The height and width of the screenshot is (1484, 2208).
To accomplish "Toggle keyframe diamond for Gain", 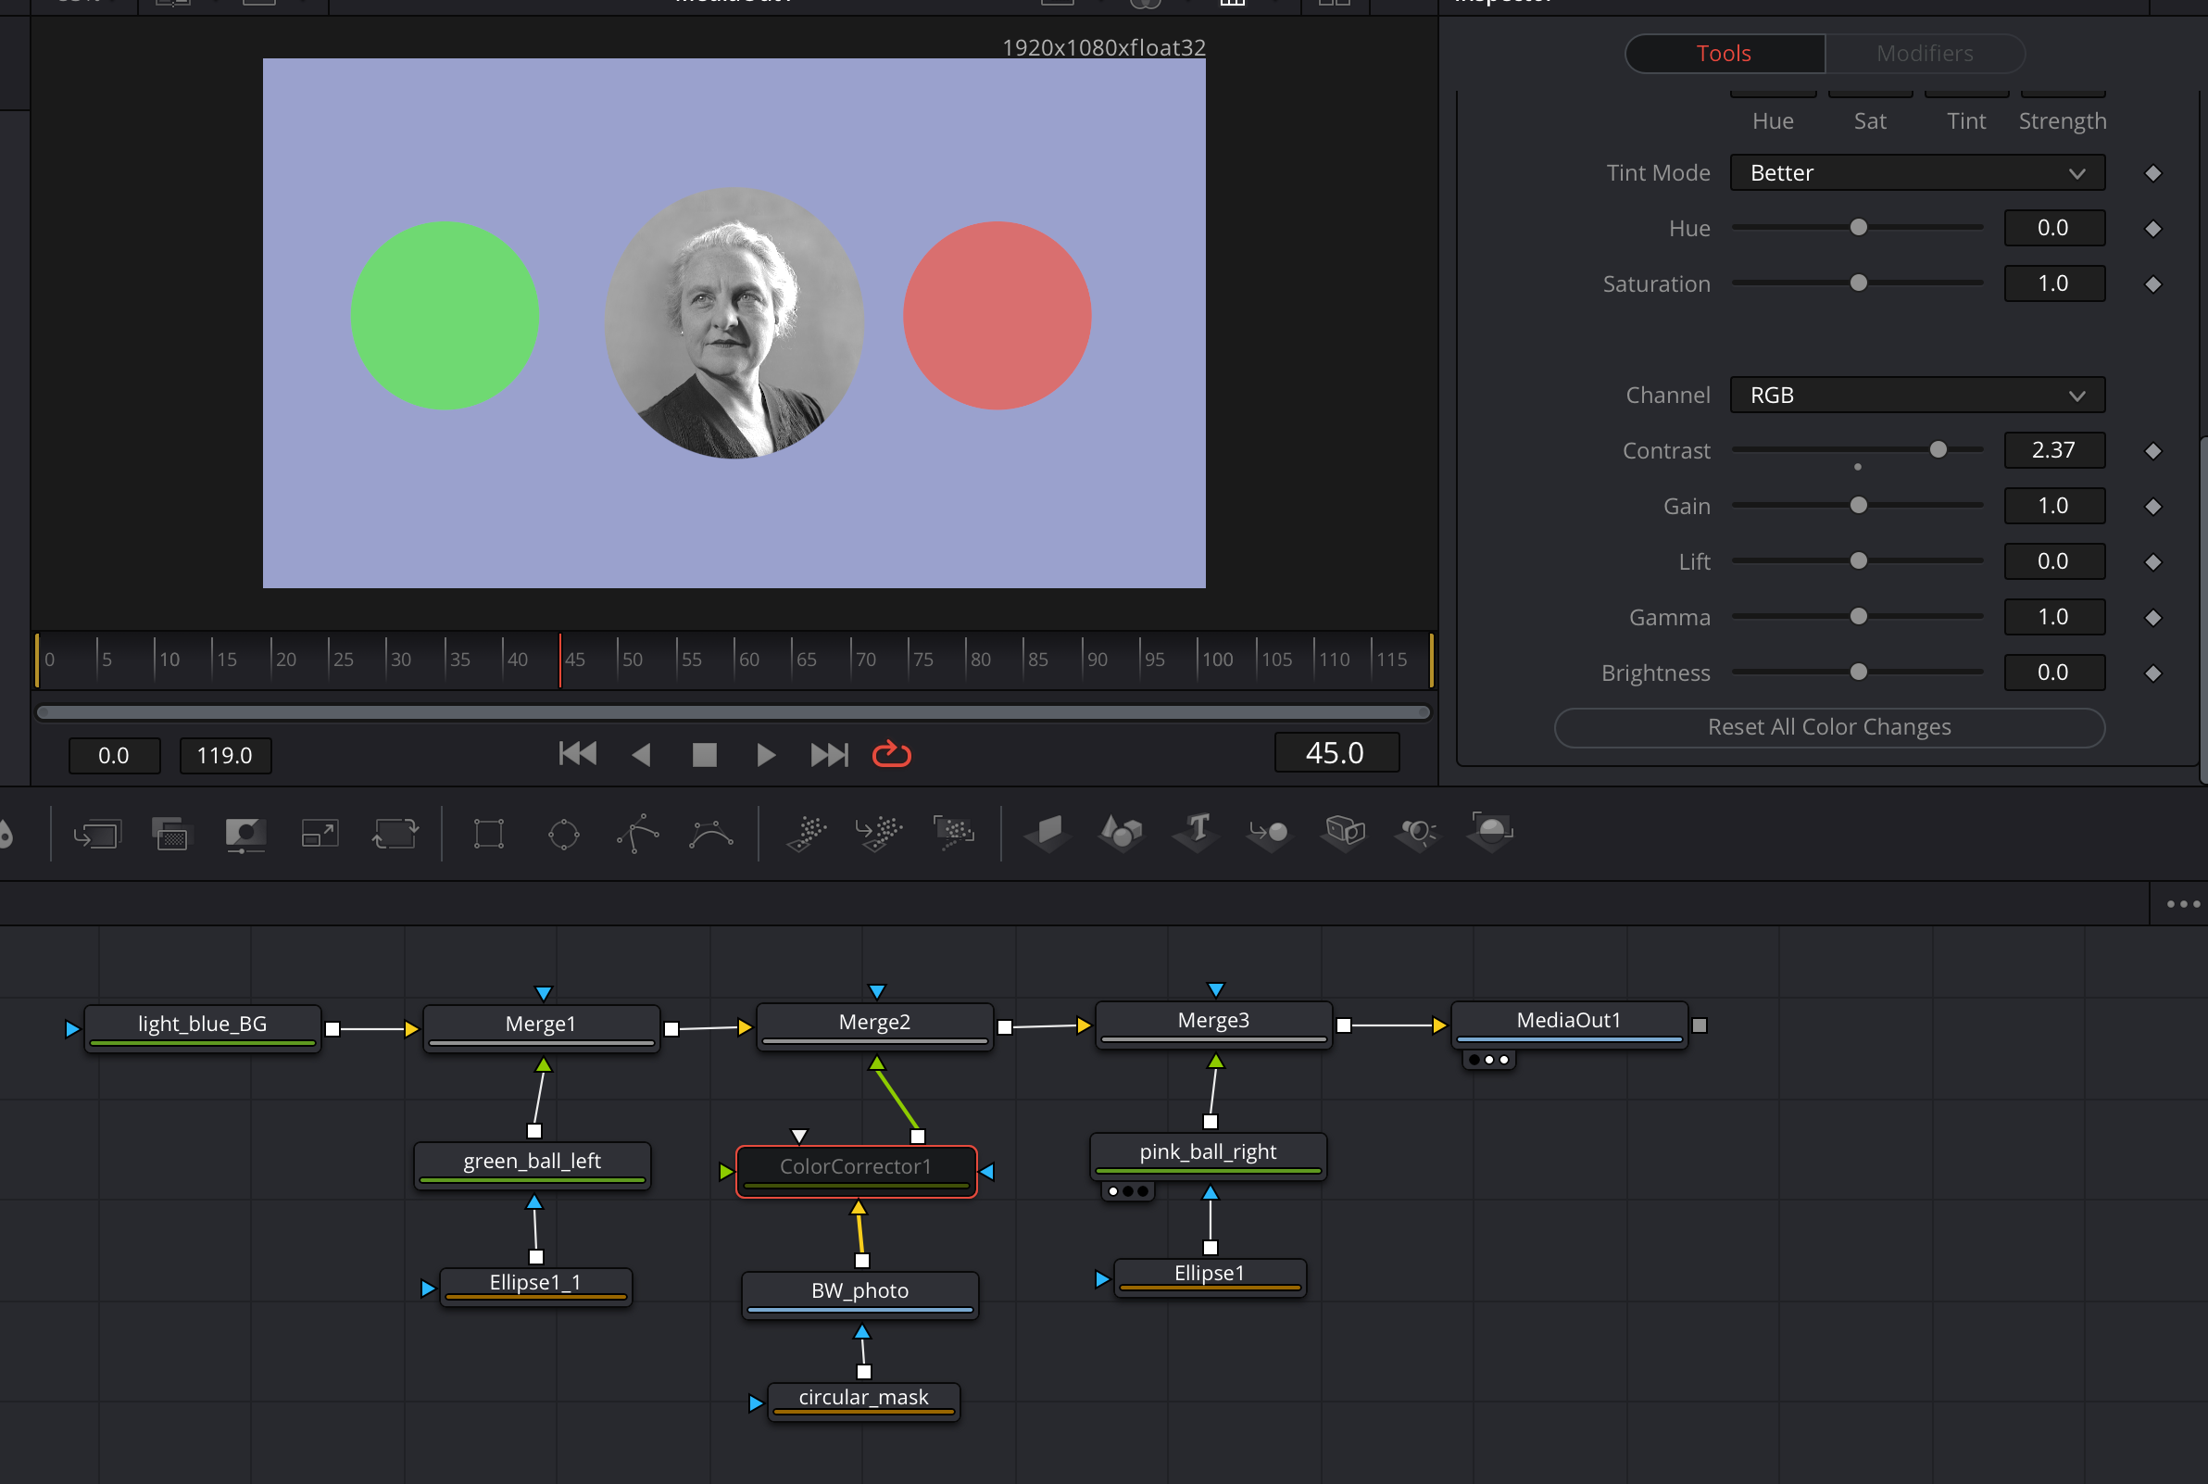I will [x=2153, y=507].
